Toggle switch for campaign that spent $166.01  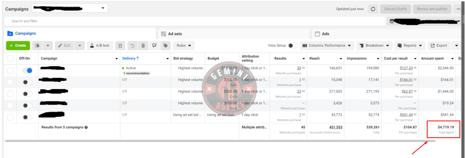[x=27, y=82]
